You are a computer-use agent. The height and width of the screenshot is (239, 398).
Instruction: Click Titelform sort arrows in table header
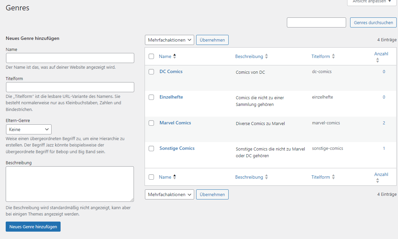(x=333, y=57)
